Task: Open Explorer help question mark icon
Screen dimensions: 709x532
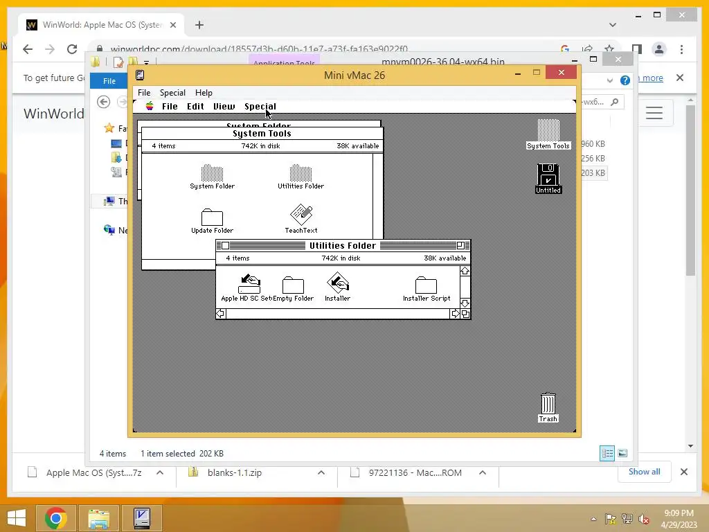Action: point(625,80)
